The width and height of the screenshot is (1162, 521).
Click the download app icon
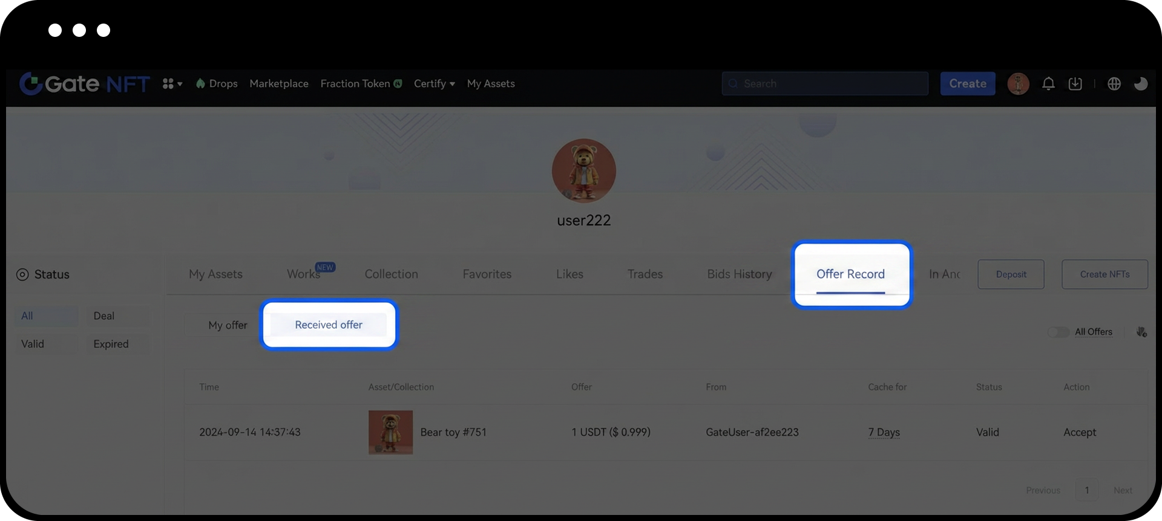[1075, 84]
